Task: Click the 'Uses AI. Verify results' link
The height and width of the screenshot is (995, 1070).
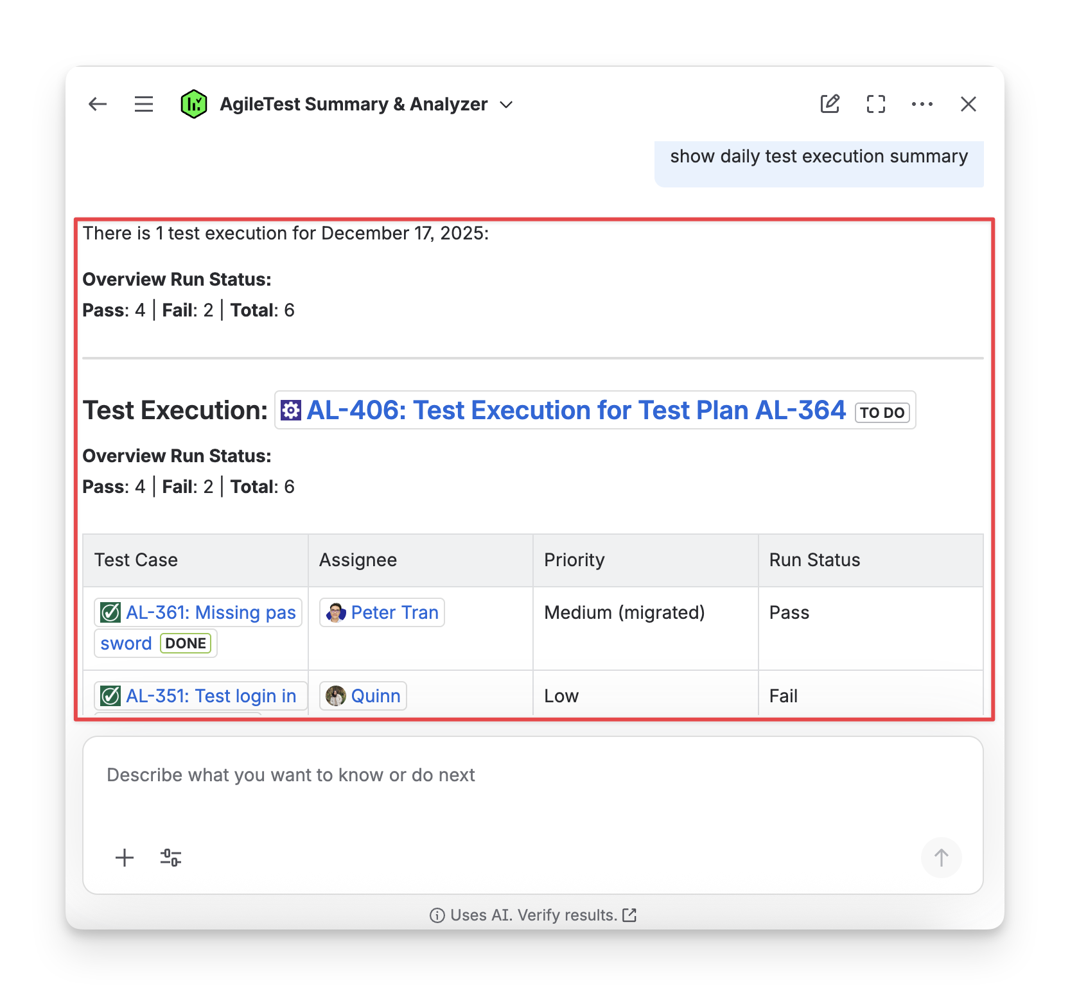Action: click(533, 915)
